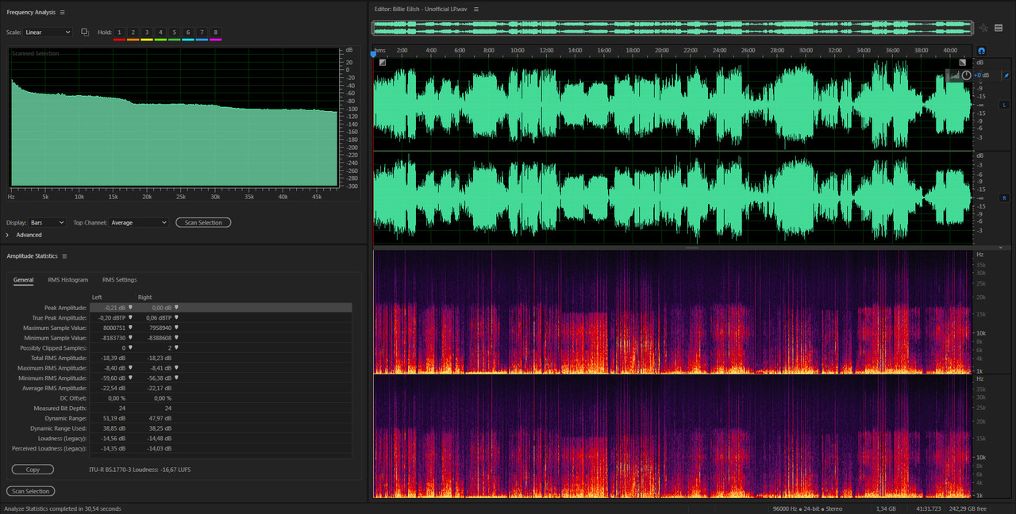1016x514 pixels.
Task: Open the Top Channel dropdown set to Average
Action: coord(139,223)
